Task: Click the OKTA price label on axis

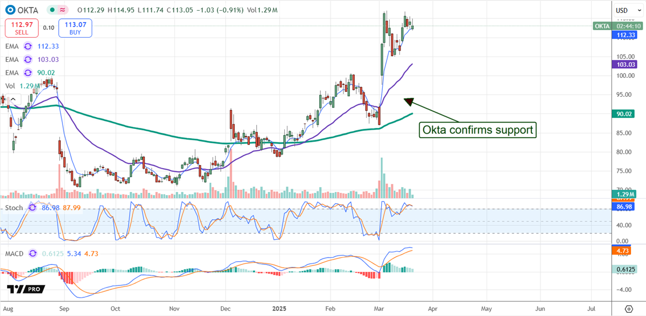Action: [x=602, y=26]
